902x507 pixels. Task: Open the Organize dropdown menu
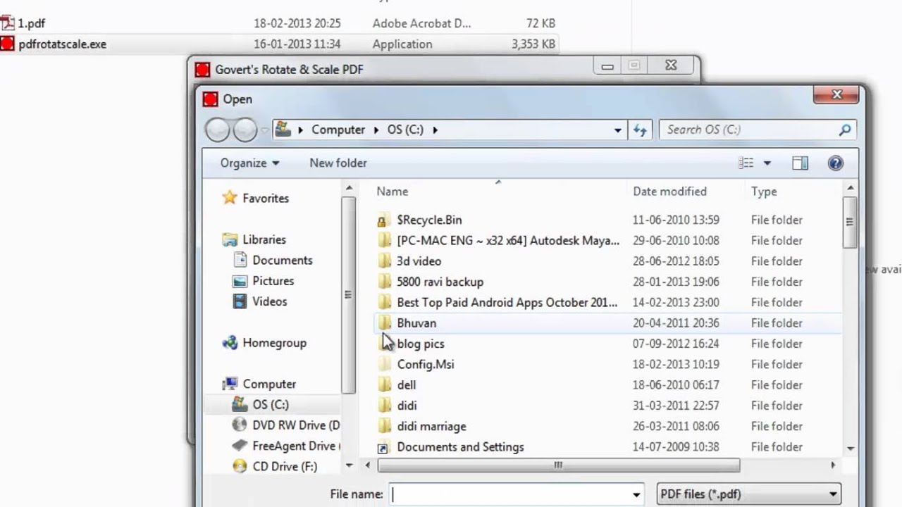[249, 163]
